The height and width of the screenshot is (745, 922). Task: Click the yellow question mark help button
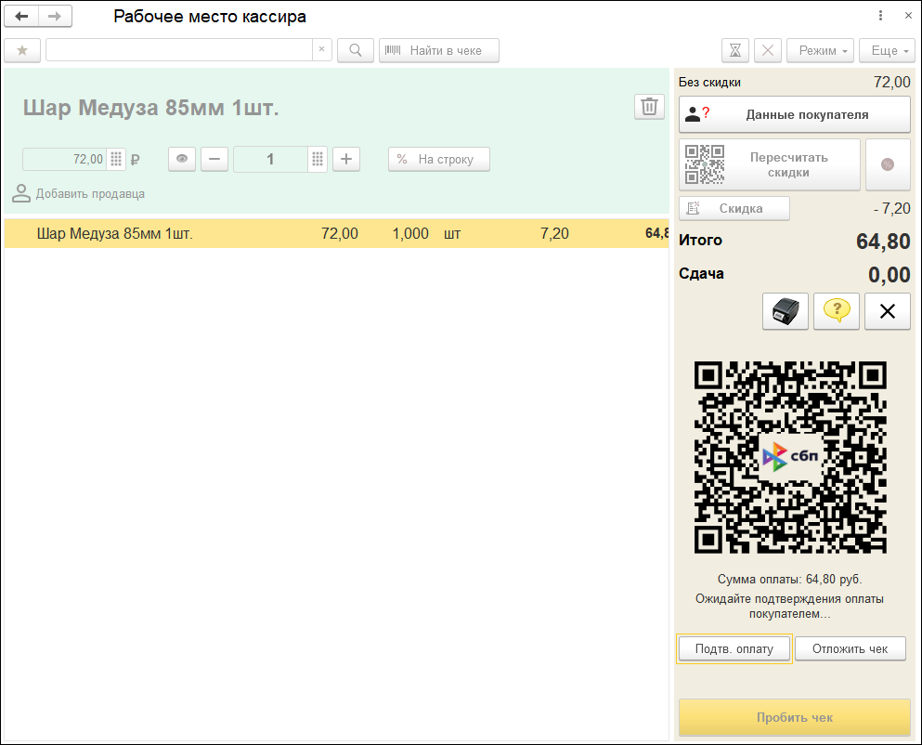pyautogui.click(x=837, y=310)
